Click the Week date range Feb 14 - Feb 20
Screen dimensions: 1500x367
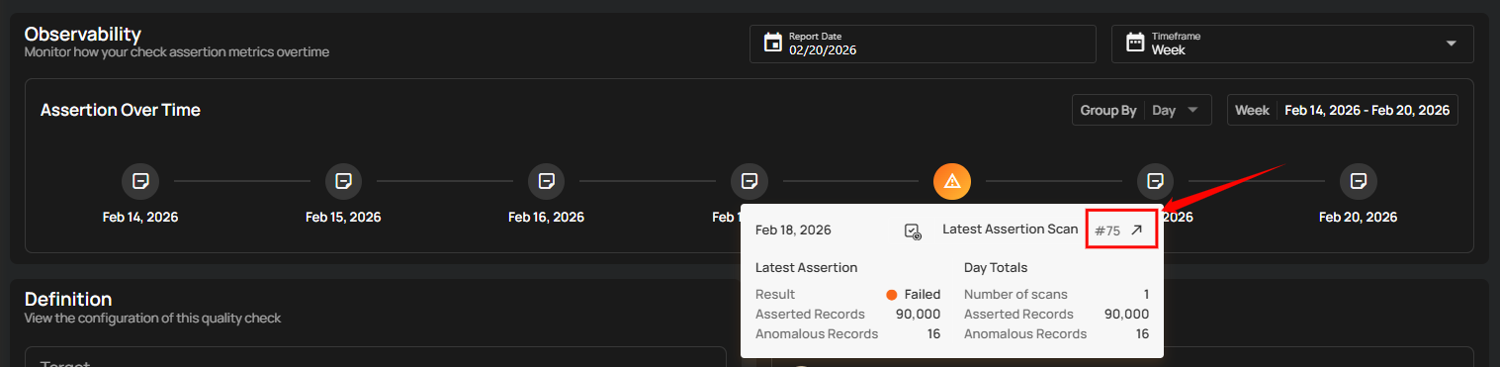pyautogui.click(x=1343, y=110)
